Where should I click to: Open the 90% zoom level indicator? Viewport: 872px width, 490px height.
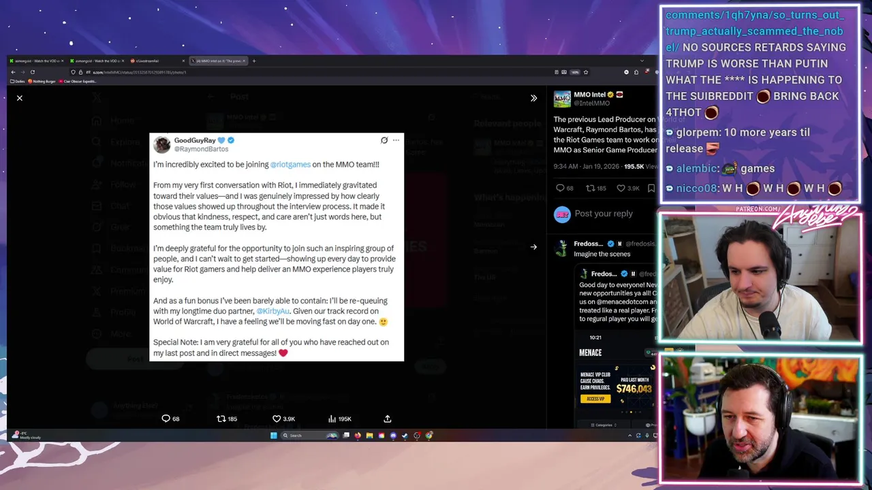point(575,72)
